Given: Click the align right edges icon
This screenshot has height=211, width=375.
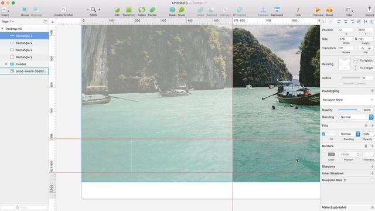Looking at the screenshot, I should pyautogui.click(x=352, y=22).
